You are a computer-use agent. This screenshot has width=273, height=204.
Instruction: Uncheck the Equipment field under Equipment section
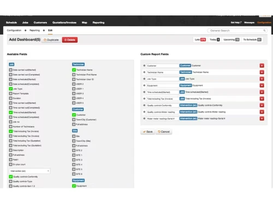(x=74, y=186)
